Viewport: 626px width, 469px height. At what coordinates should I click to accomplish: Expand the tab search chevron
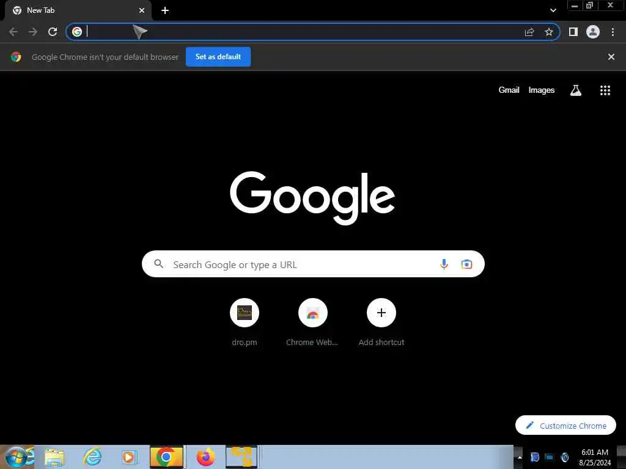click(x=553, y=10)
